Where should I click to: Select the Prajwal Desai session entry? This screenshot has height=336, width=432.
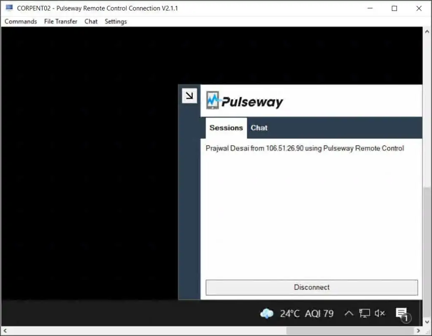305,148
